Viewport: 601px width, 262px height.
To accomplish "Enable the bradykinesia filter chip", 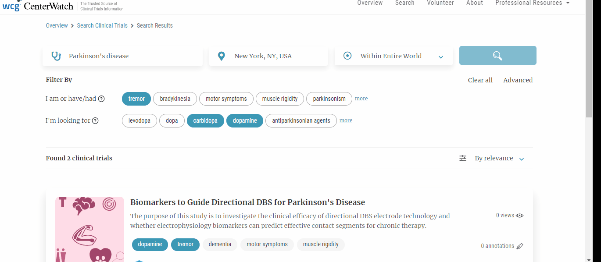I will (175, 99).
